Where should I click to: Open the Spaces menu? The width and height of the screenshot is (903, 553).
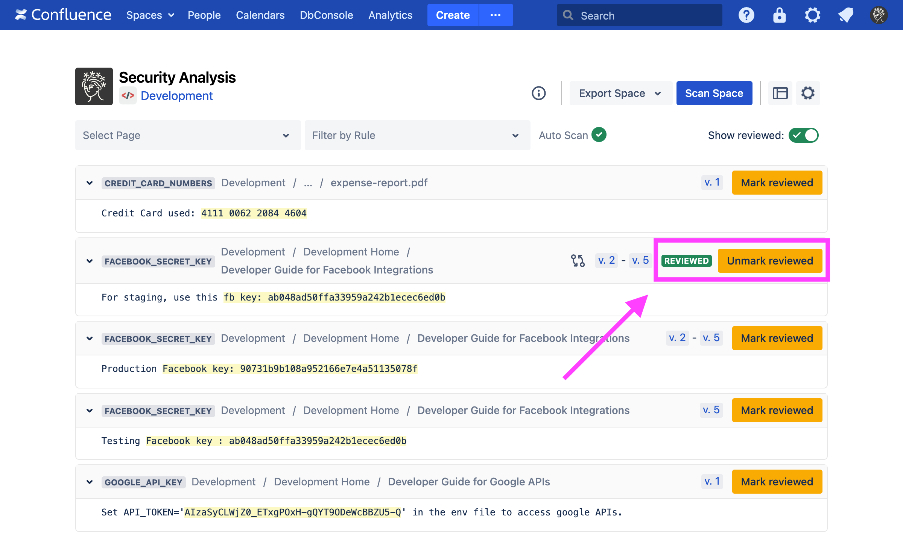click(x=150, y=15)
